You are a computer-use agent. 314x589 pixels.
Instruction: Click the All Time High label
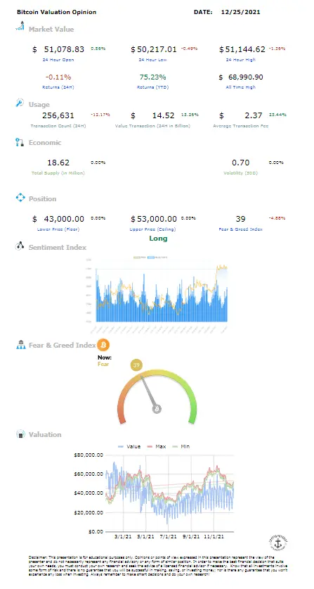click(241, 87)
